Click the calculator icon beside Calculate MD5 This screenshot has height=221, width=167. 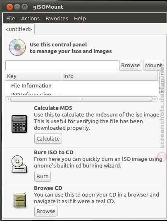(x=19, y=124)
